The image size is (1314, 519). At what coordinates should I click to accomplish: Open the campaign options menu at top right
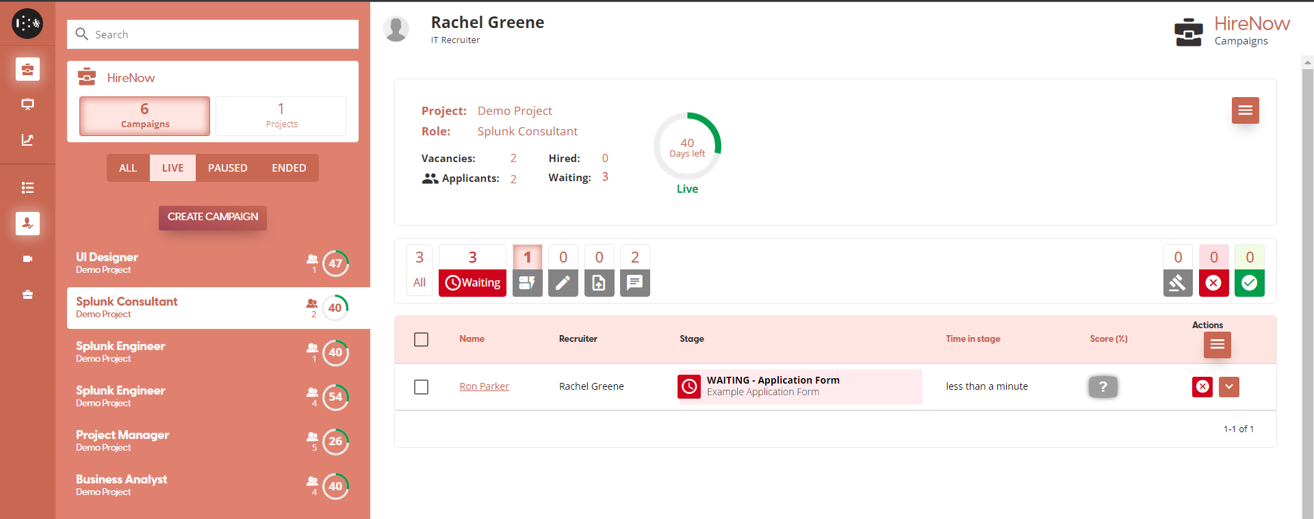point(1245,111)
